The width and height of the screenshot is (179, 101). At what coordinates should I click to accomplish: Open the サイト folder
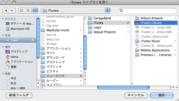click(x=62, y=53)
